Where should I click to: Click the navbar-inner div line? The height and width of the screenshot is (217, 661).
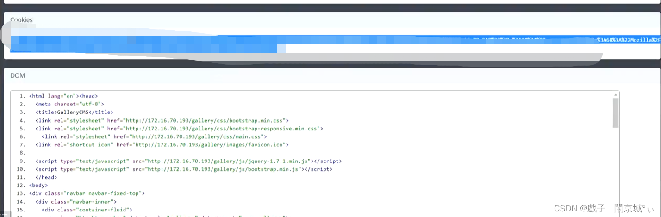76,202
